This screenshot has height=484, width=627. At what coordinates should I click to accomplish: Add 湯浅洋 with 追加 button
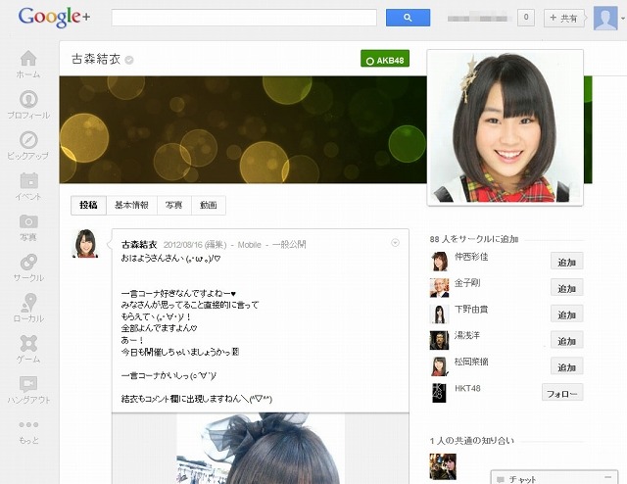pyautogui.click(x=566, y=341)
